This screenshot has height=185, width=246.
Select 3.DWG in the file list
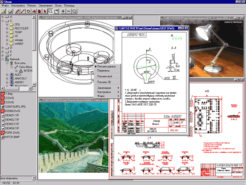click(9, 102)
